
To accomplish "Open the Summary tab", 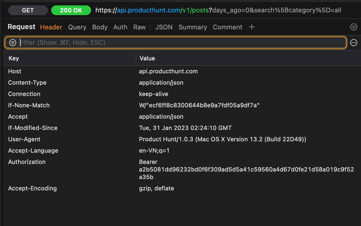I will click(193, 27).
